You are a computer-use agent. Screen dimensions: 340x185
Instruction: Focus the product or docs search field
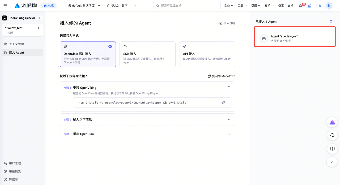(187, 6)
